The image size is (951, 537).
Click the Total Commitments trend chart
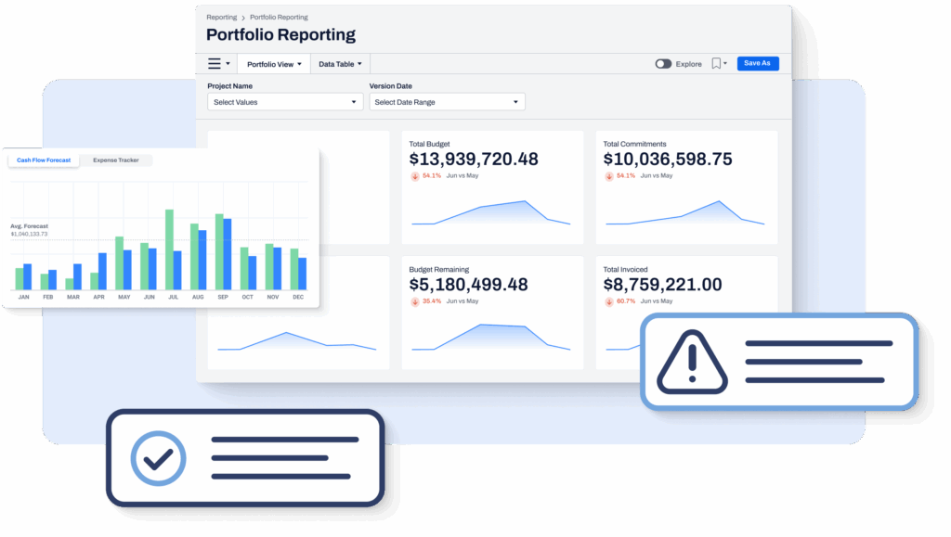point(685,212)
